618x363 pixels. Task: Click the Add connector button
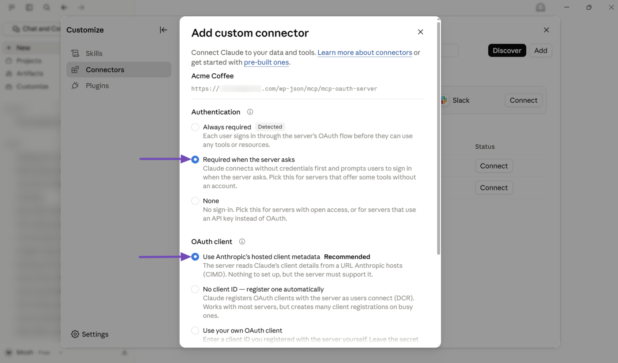pyautogui.click(x=540, y=50)
